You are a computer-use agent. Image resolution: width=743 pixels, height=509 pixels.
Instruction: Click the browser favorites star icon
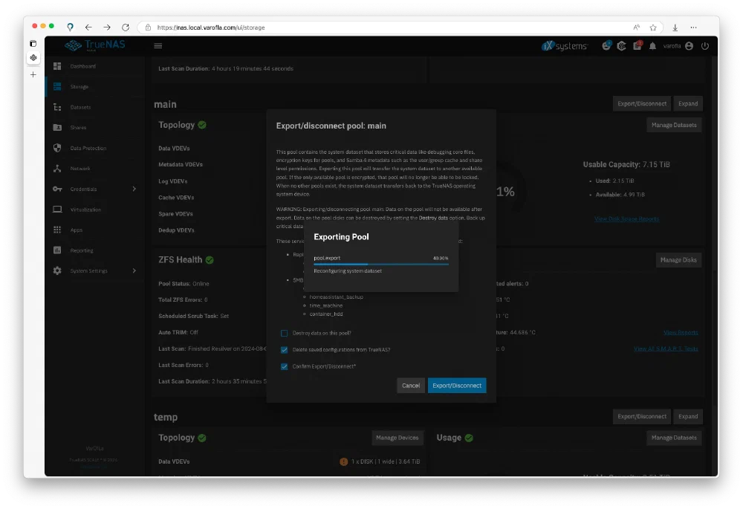click(653, 27)
